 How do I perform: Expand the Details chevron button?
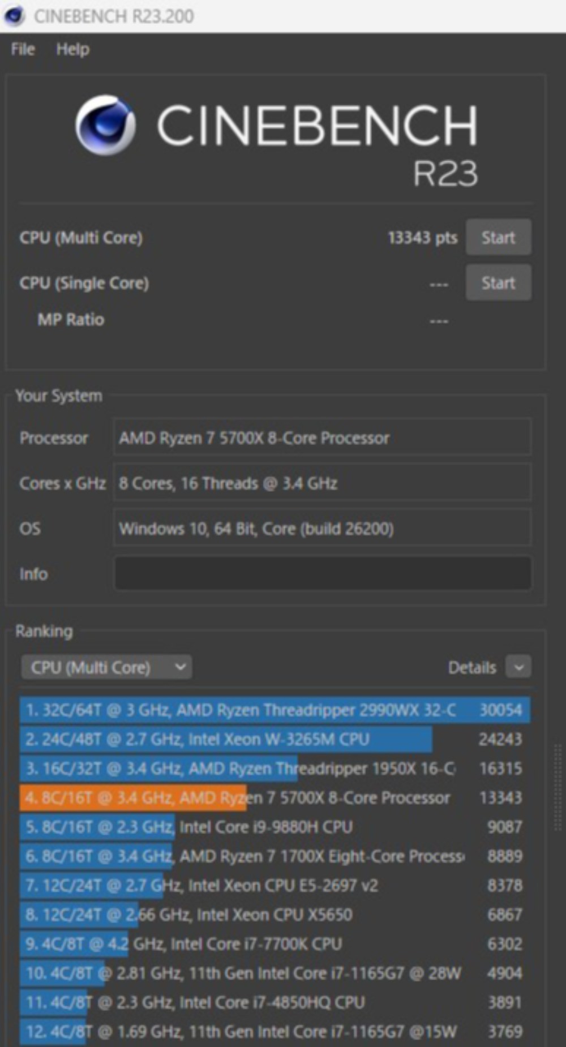518,667
